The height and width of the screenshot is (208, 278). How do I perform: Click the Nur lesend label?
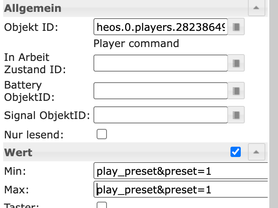coord(34,134)
